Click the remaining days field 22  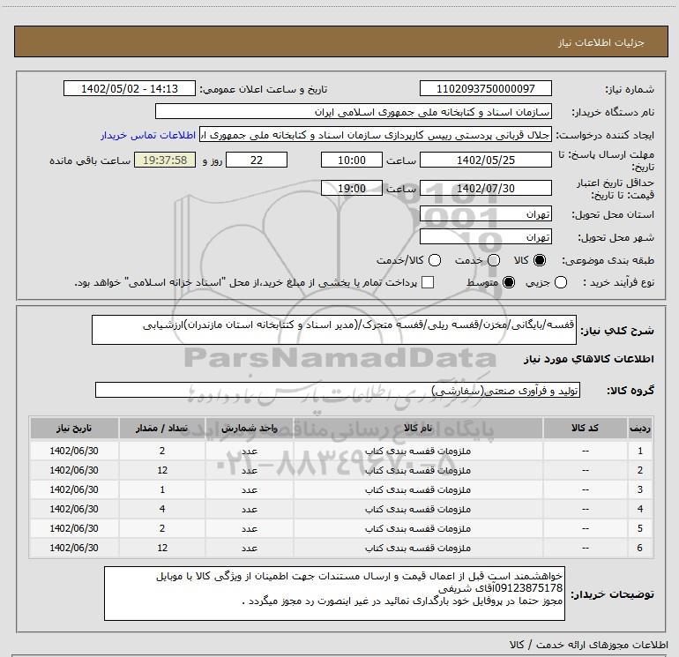coord(257,160)
